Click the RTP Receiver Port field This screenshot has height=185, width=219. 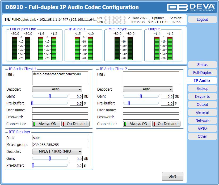tap(60, 138)
